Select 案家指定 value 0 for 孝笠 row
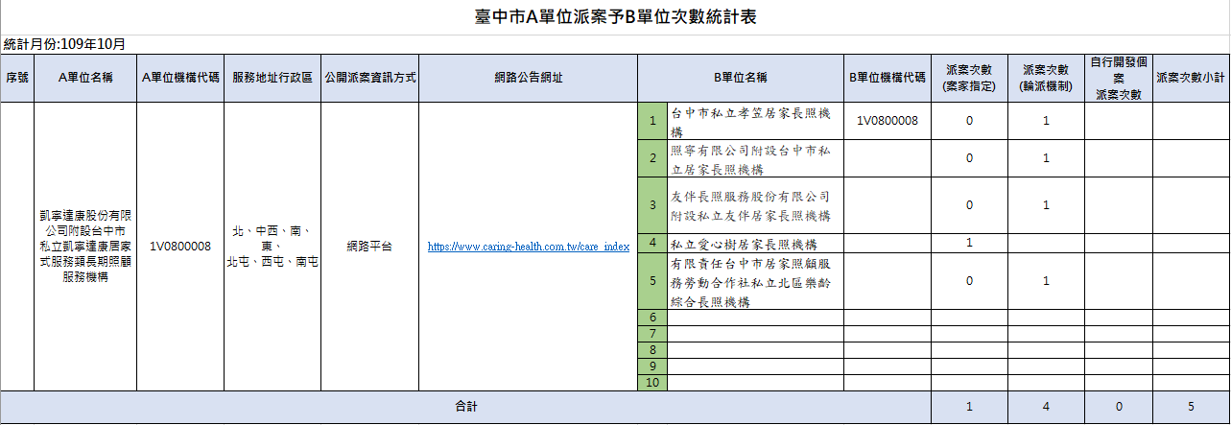The height and width of the screenshot is (425, 1231). click(x=969, y=121)
